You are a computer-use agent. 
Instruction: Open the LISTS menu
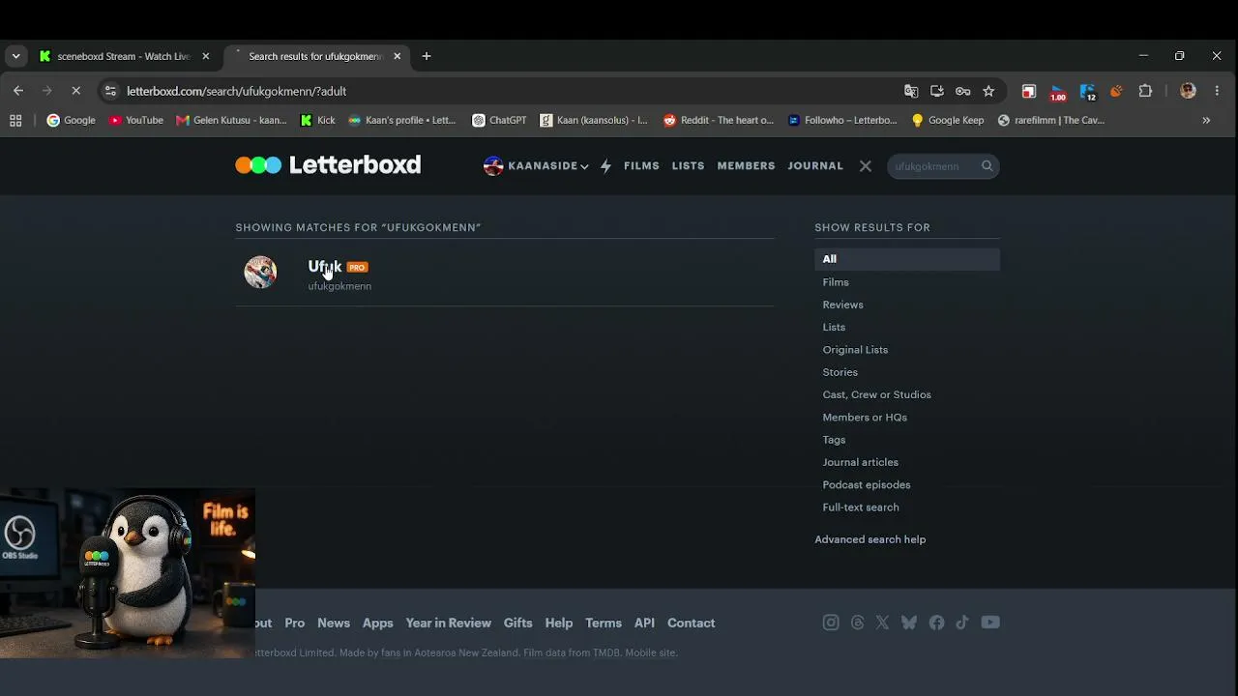(689, 166)
